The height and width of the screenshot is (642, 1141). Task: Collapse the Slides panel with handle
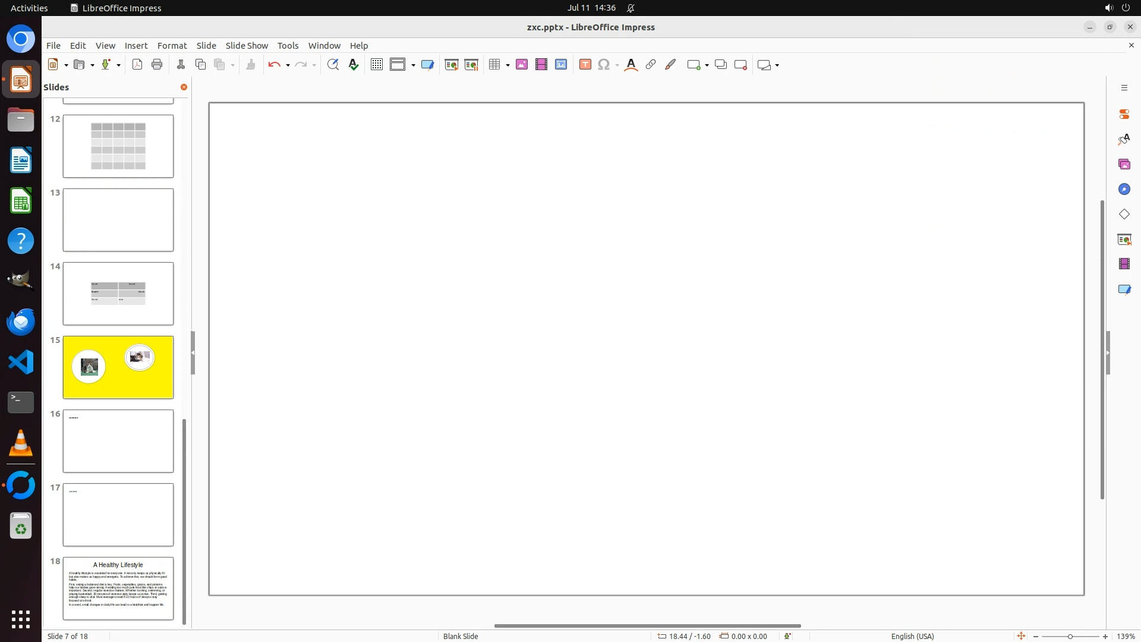[x=193, y=353]
